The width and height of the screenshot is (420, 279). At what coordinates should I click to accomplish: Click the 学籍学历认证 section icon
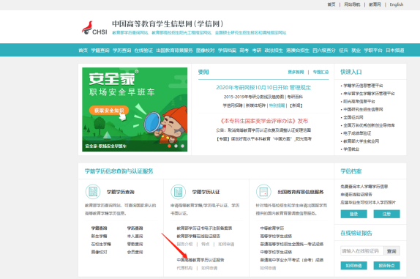click(x=178, y=192)
